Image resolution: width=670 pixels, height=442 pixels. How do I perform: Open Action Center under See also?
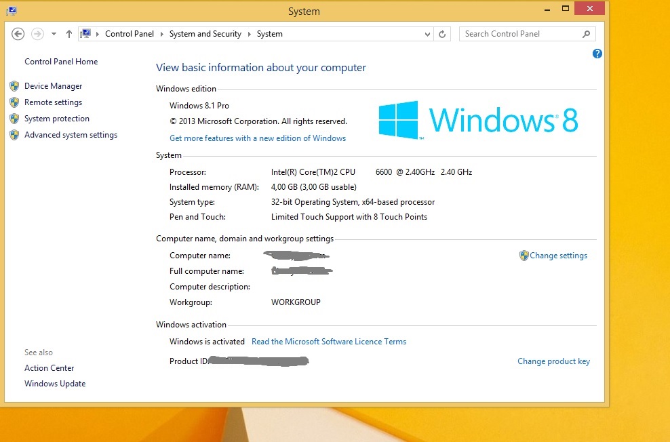(49, 367)
